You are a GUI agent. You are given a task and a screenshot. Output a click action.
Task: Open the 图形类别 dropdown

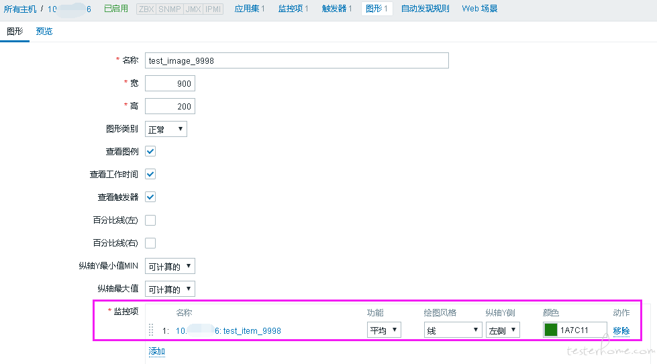[166, 129]
